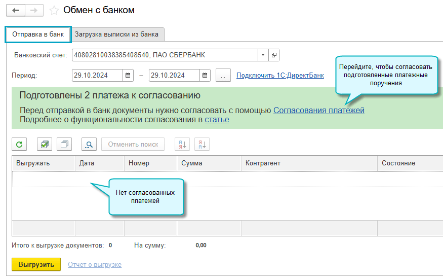Image resolution: width=443 pixels, height=279 pixels.
Task: Check all documents for upload
Action: 45,145
